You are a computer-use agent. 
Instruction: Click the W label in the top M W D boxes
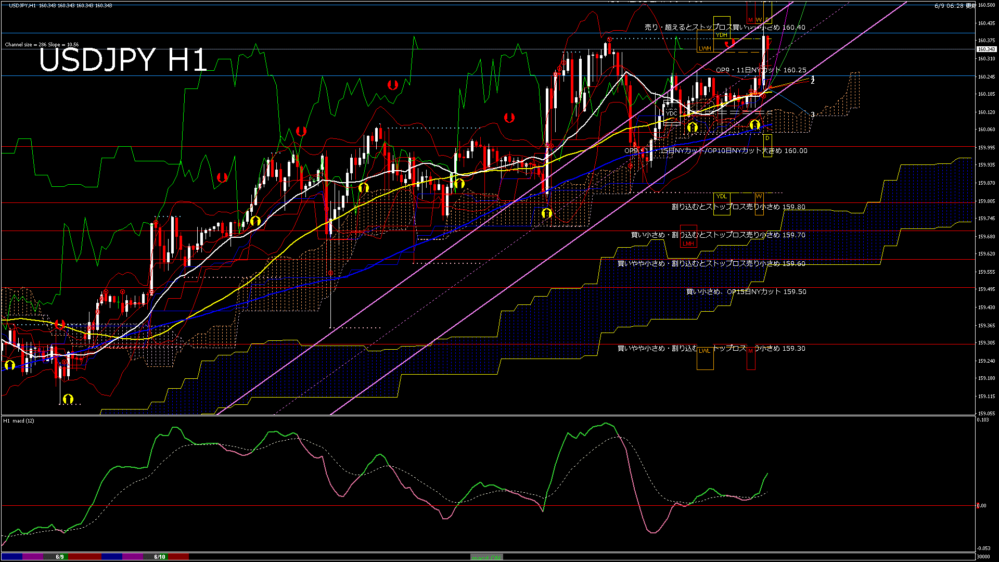759,20
